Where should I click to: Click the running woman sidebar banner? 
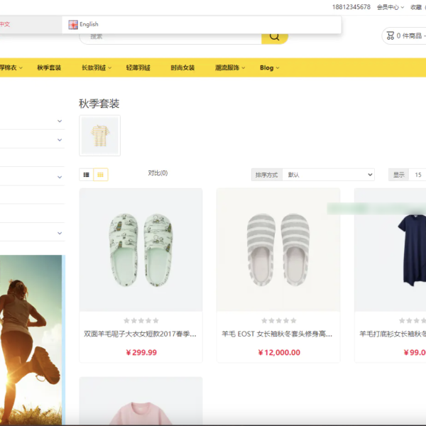[33, 339]
